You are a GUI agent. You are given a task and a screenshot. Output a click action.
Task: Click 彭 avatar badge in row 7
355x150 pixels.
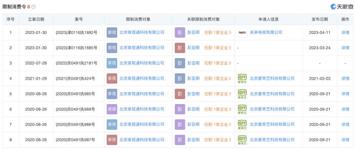tap(180, 124)
